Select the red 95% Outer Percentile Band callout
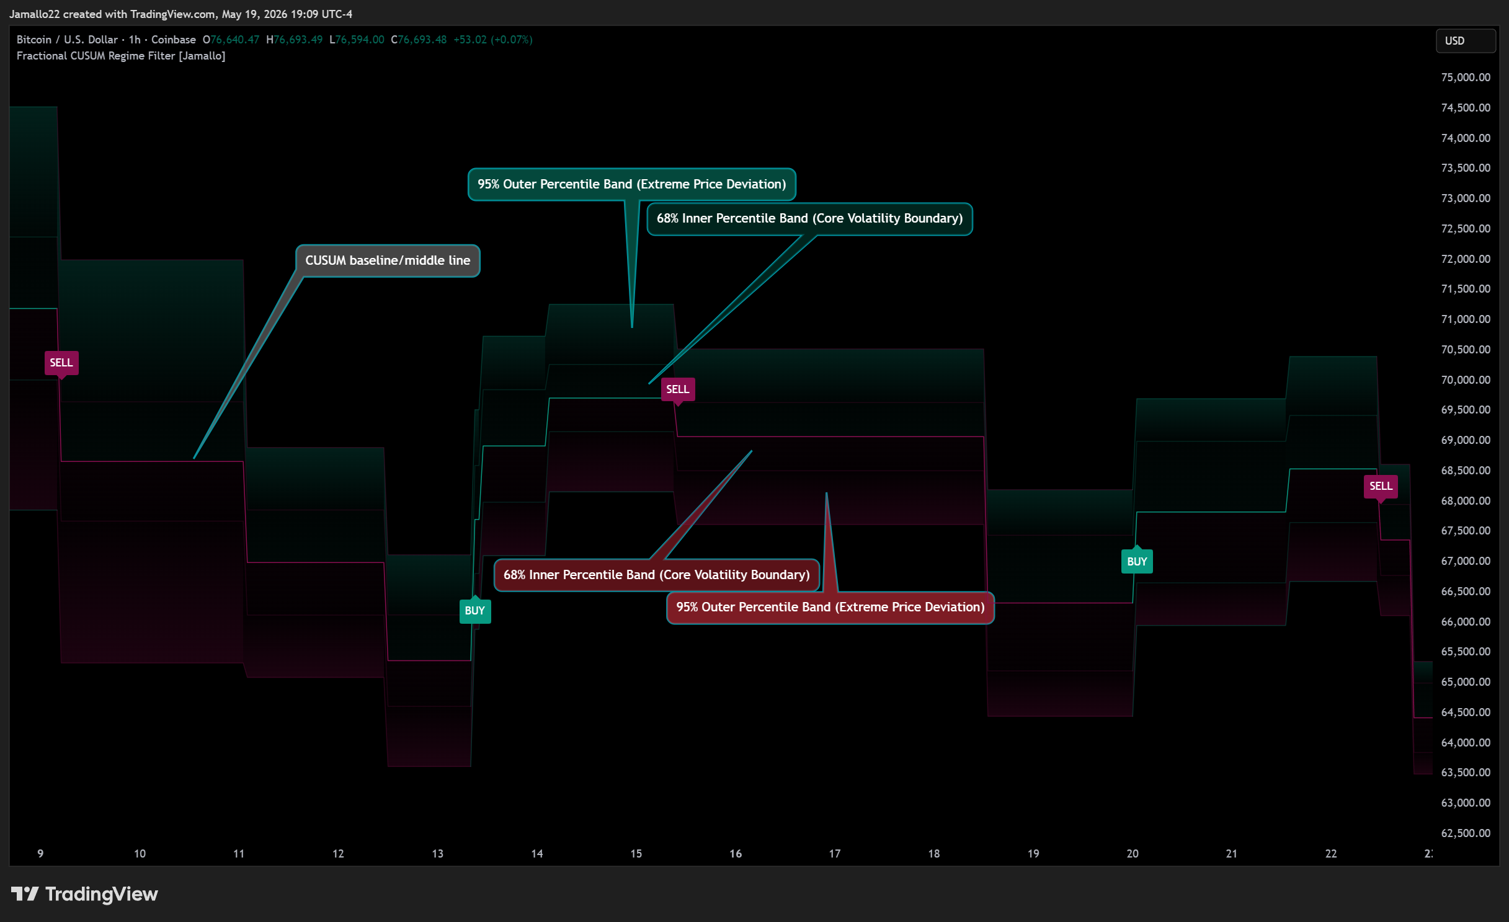The height and width of the screenshot is (922, 1509). pyautogui.click(x=830, y=607)
